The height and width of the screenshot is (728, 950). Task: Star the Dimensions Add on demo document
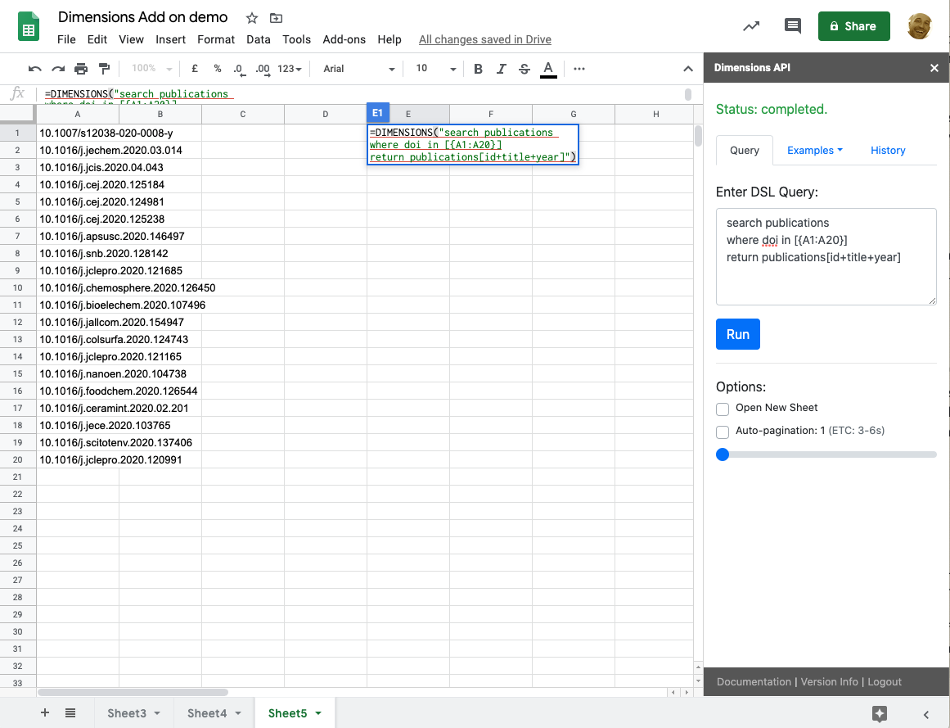[252, 18]
